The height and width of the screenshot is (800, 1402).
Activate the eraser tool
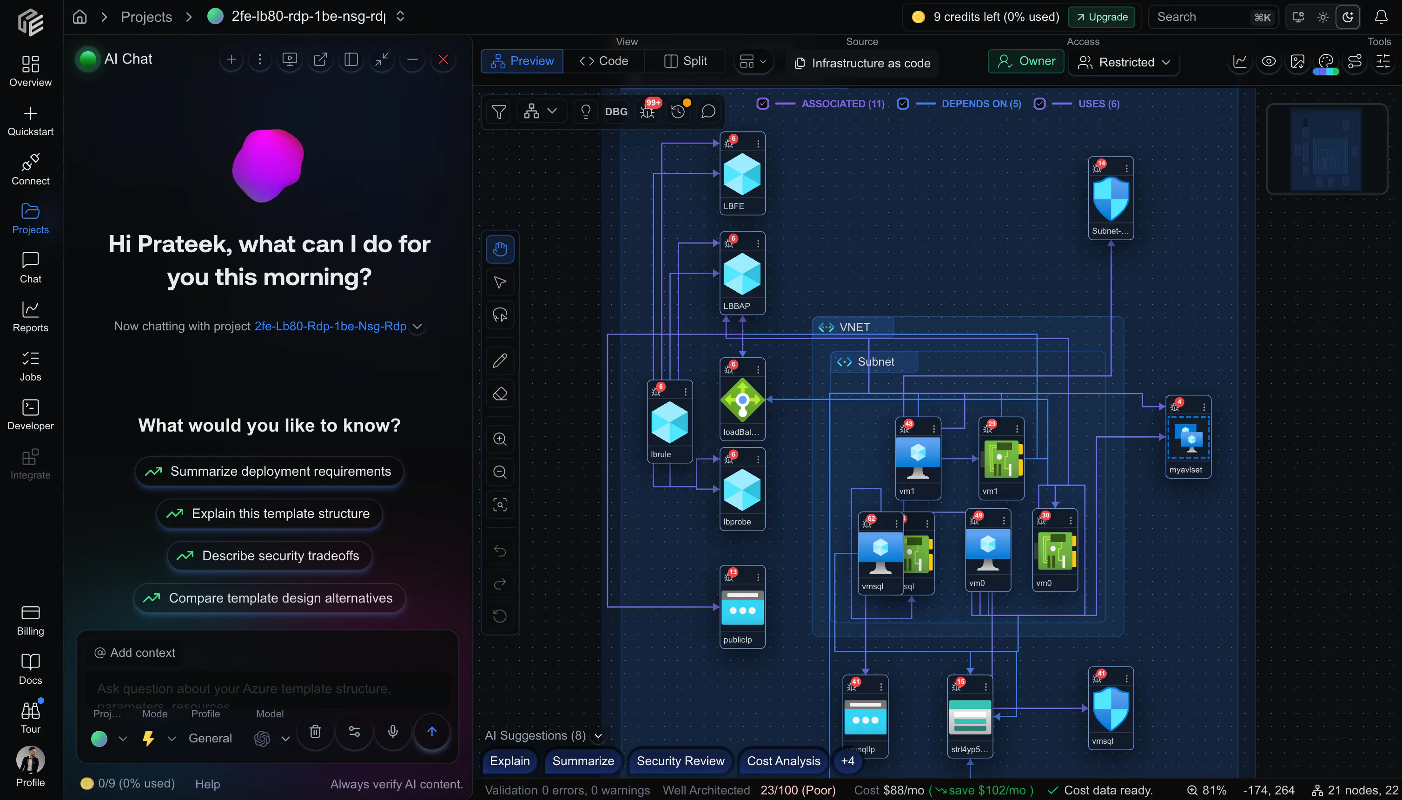click(x=500, y=394)
